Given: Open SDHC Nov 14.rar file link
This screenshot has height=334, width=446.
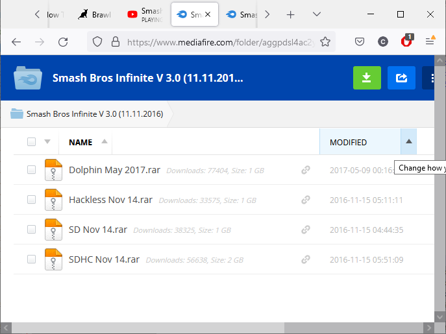Looking at the screenshot, I should (104, 259).
